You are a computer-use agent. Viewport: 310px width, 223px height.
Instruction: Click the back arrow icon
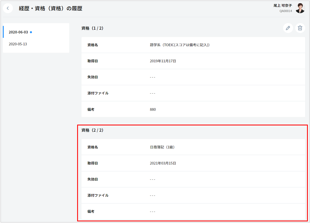click(x=8, y=8)
